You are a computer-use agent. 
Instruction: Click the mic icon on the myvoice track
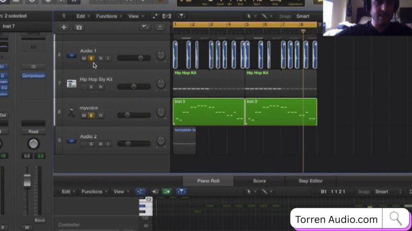pos(71,111)
